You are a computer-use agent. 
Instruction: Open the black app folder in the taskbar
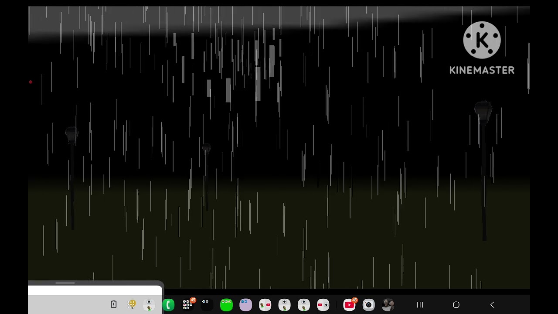tap(207, 305)
